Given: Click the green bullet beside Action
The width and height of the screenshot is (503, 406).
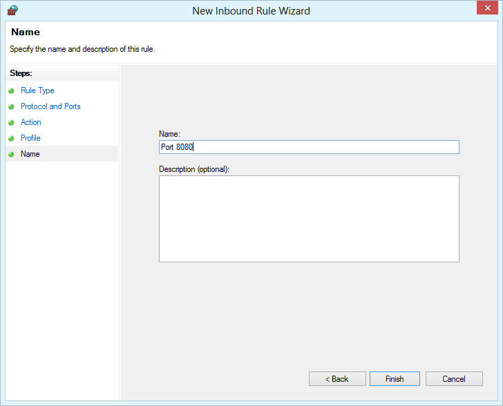Looking at the screenshot, I should coord(11,122).
